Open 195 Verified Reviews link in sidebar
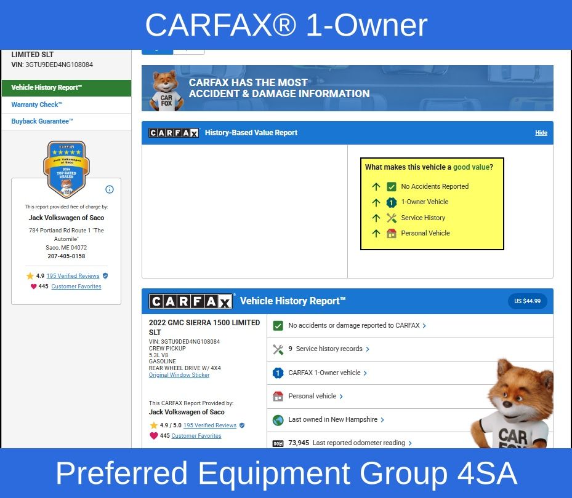Viewport: 572px width, 498px height. coord(73,276)
